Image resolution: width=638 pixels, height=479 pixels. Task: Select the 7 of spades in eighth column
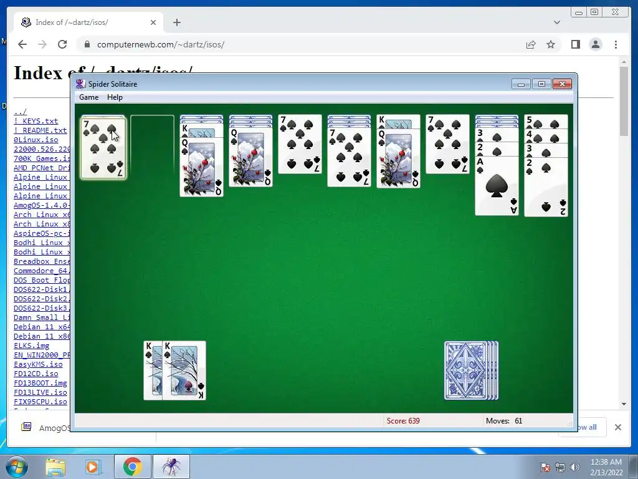[x=447, y=144]
